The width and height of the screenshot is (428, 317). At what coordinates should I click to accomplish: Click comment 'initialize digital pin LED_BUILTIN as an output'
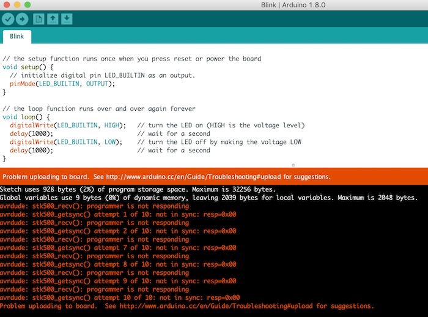point(102,75)
